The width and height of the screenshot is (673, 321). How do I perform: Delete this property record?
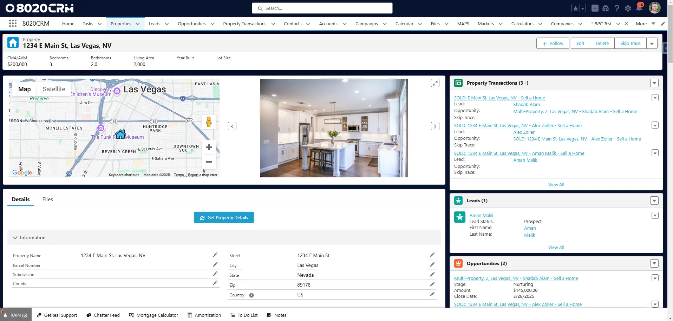coord(602,44)
